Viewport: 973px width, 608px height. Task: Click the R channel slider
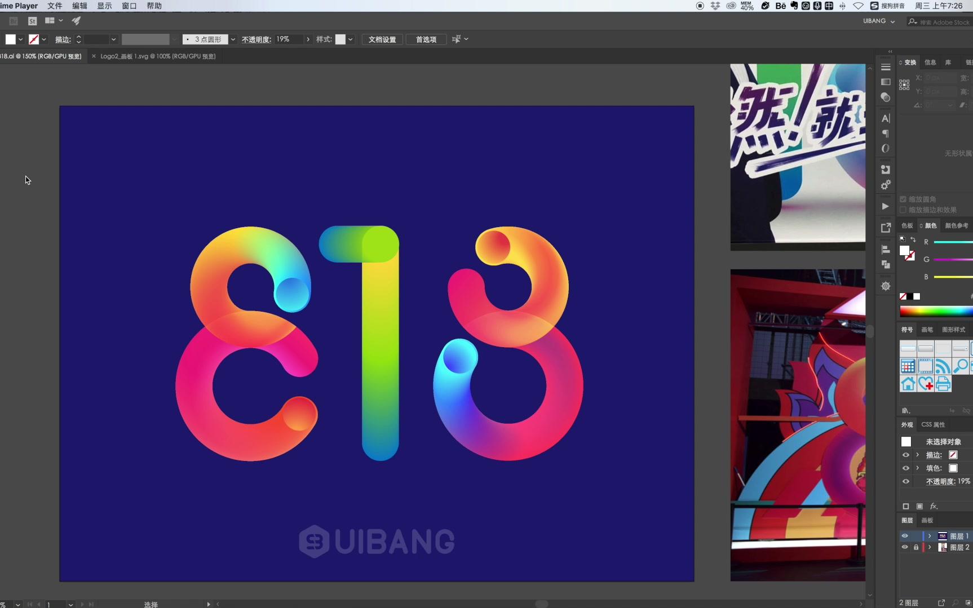[x=953, y=242]
